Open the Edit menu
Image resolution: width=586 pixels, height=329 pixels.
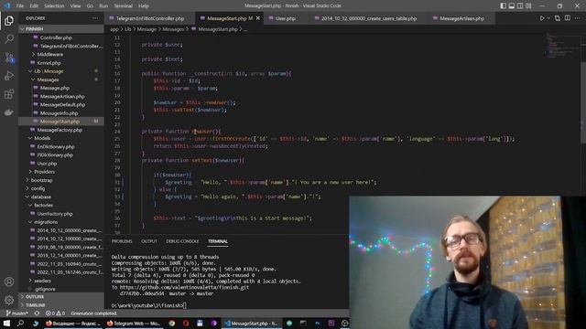(x=34, y=5)
